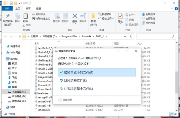Click the Delete X icon
Viewport: 180px width, 118px height.
pos(75,16)
